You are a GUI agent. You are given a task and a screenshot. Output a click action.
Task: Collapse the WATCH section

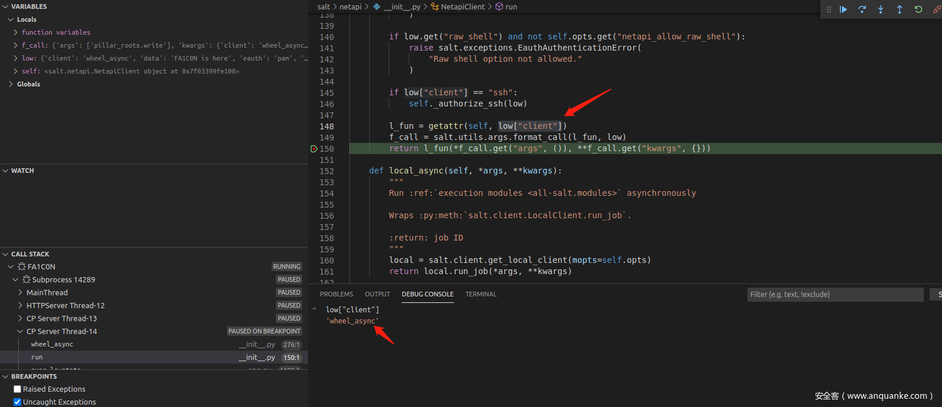pos(6,171)
